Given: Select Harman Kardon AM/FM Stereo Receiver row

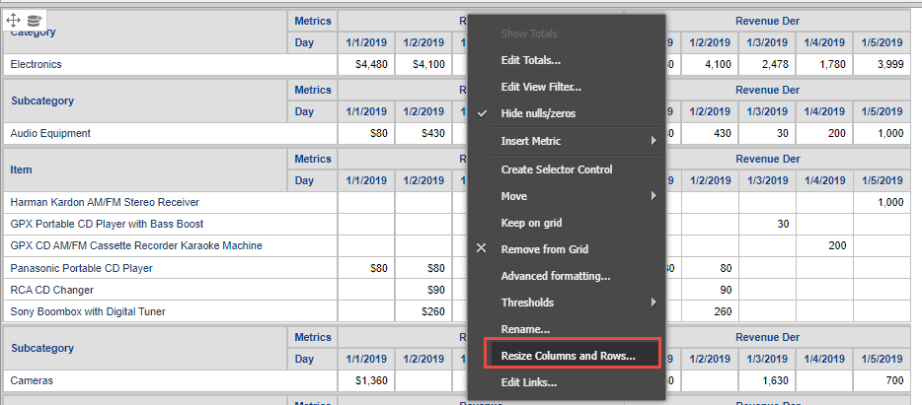Looking at the screenshot, I should pyautogui.click(x=171, y=203).
